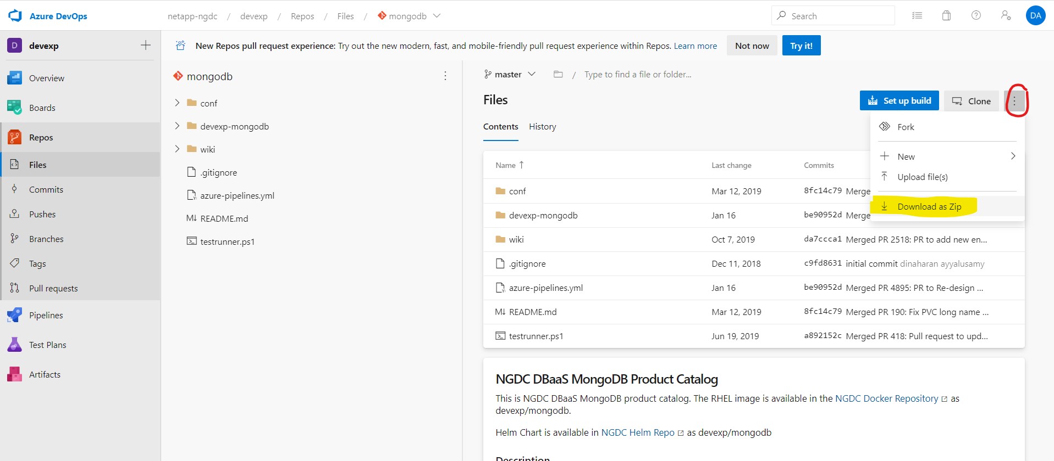Choose Fork from the context menu
Viewport: 1054px width, 461px height.
coord(906,127)
